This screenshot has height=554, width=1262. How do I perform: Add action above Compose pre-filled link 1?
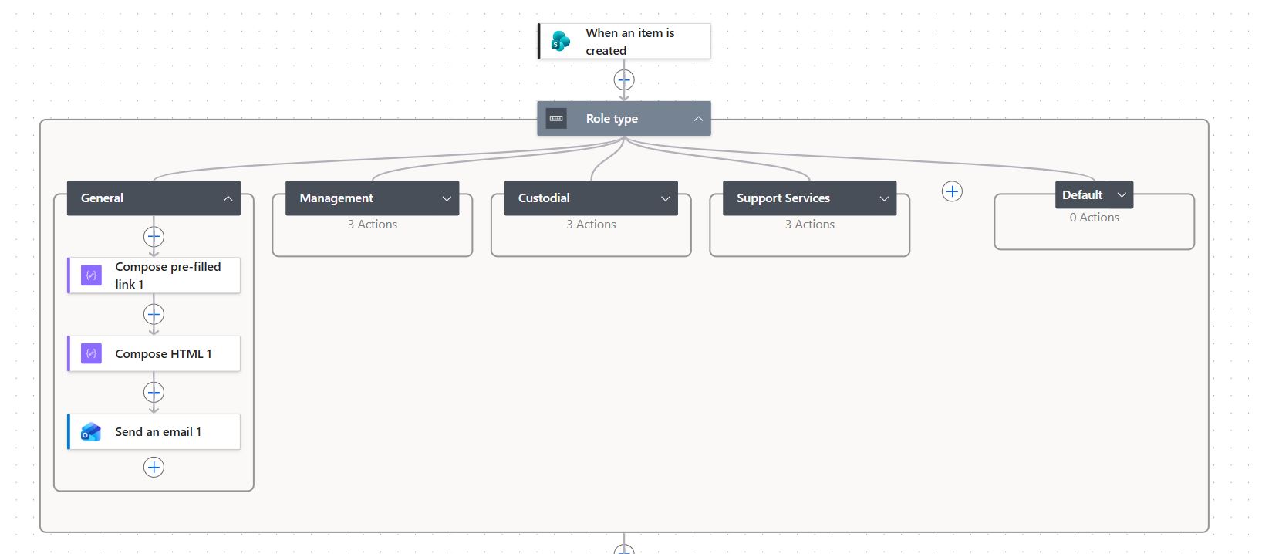pyautogui.click(x=154, y=236)
